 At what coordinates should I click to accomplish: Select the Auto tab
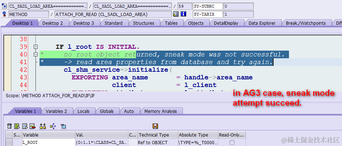[129, 111]
